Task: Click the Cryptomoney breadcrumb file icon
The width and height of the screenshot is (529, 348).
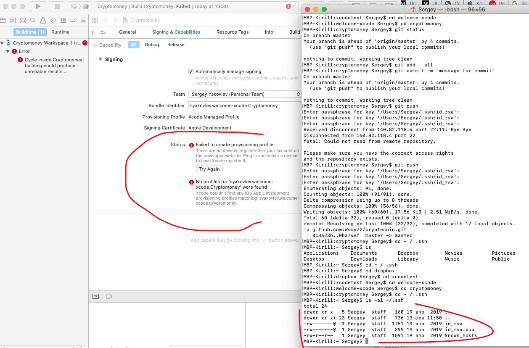Action: pyautogui.click(x=125, y=20)
